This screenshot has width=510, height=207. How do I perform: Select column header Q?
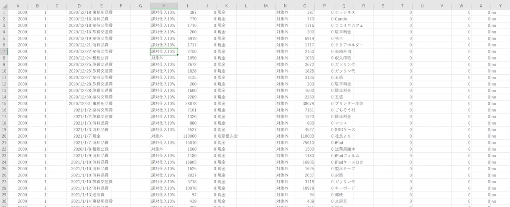(344, 6)
